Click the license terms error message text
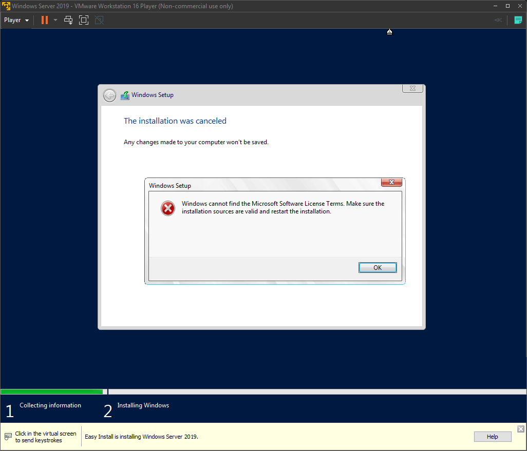527x451 pixels. click(x=283, y=207)
